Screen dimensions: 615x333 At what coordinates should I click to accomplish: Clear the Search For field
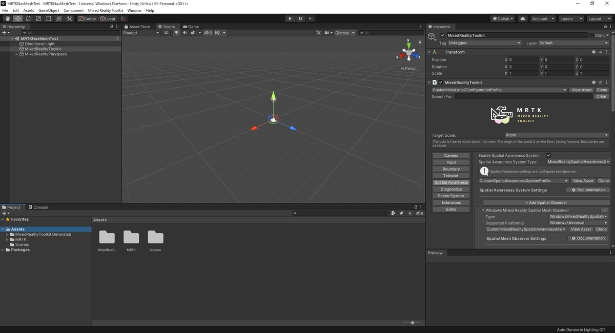coord(602,96)
